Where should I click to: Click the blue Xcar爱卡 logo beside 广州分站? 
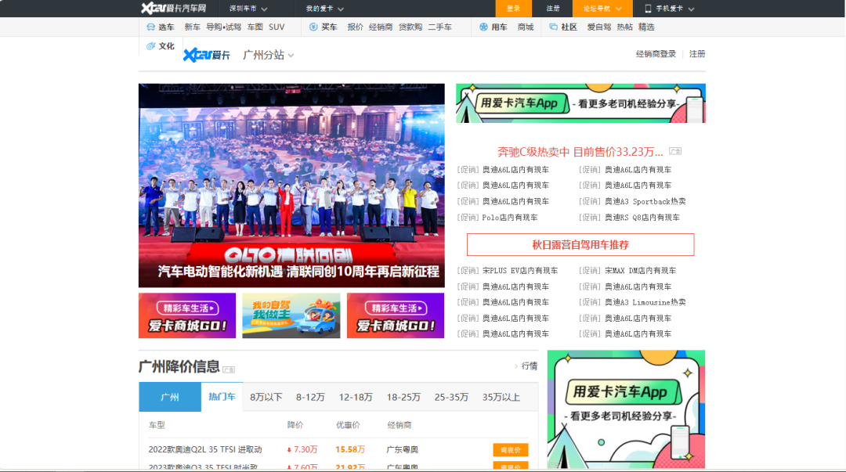coord(207,55)
